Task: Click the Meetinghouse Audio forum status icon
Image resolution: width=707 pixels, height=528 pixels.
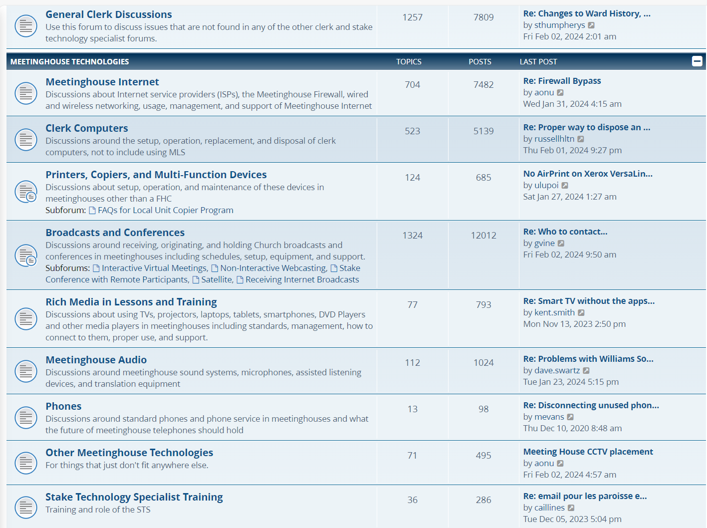Action: click(x=26, y=371)
